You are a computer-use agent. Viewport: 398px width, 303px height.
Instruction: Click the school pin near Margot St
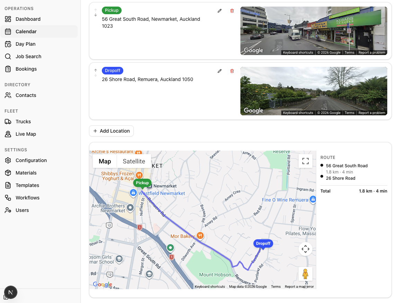(149, 274)
